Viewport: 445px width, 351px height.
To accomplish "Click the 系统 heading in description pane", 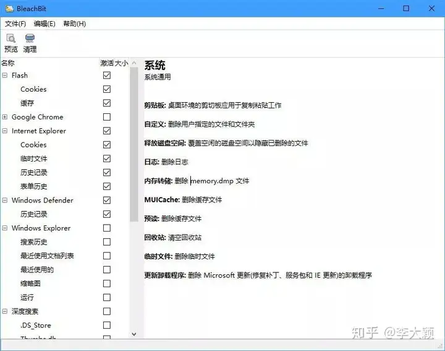I will (x=155, y=65).
